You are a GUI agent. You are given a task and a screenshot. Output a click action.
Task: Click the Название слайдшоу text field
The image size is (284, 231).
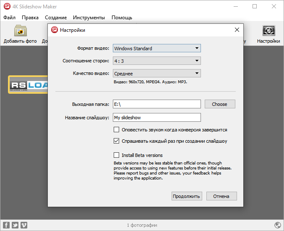pyautogui.click(x=156, y=118)
